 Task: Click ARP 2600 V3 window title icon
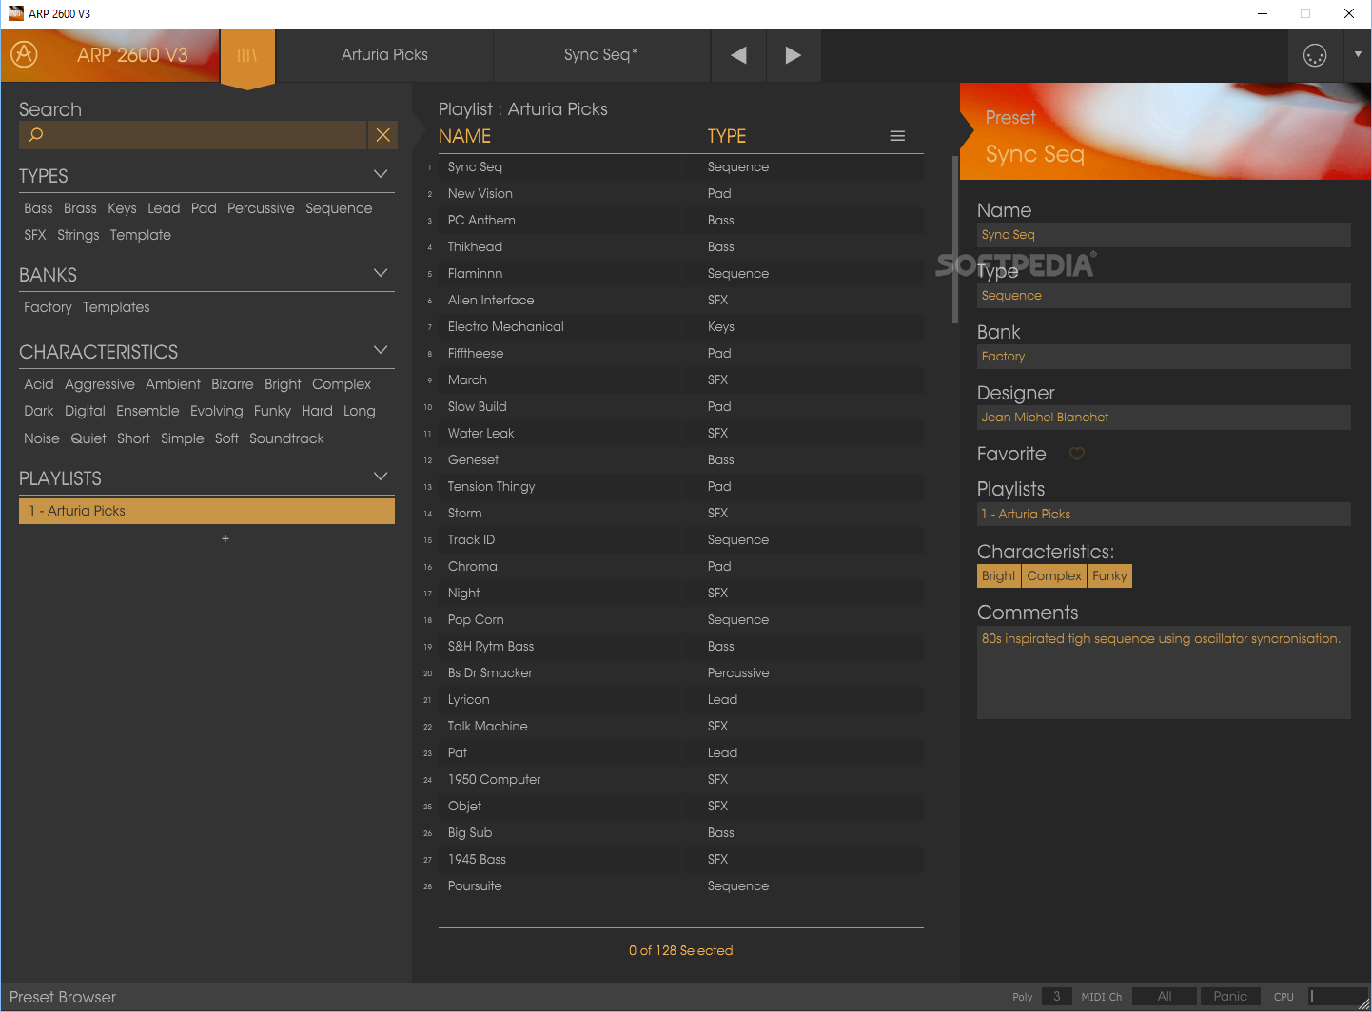click(x=16, y=13)
